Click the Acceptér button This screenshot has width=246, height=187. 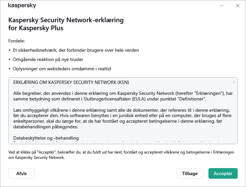pos(223,173)
